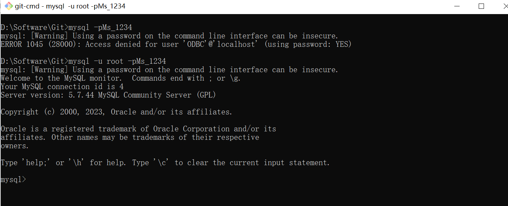This screenshot has width=508, height=206.
Task: Click the Git logo icon in title bar
Action: [x=8, y=6]
